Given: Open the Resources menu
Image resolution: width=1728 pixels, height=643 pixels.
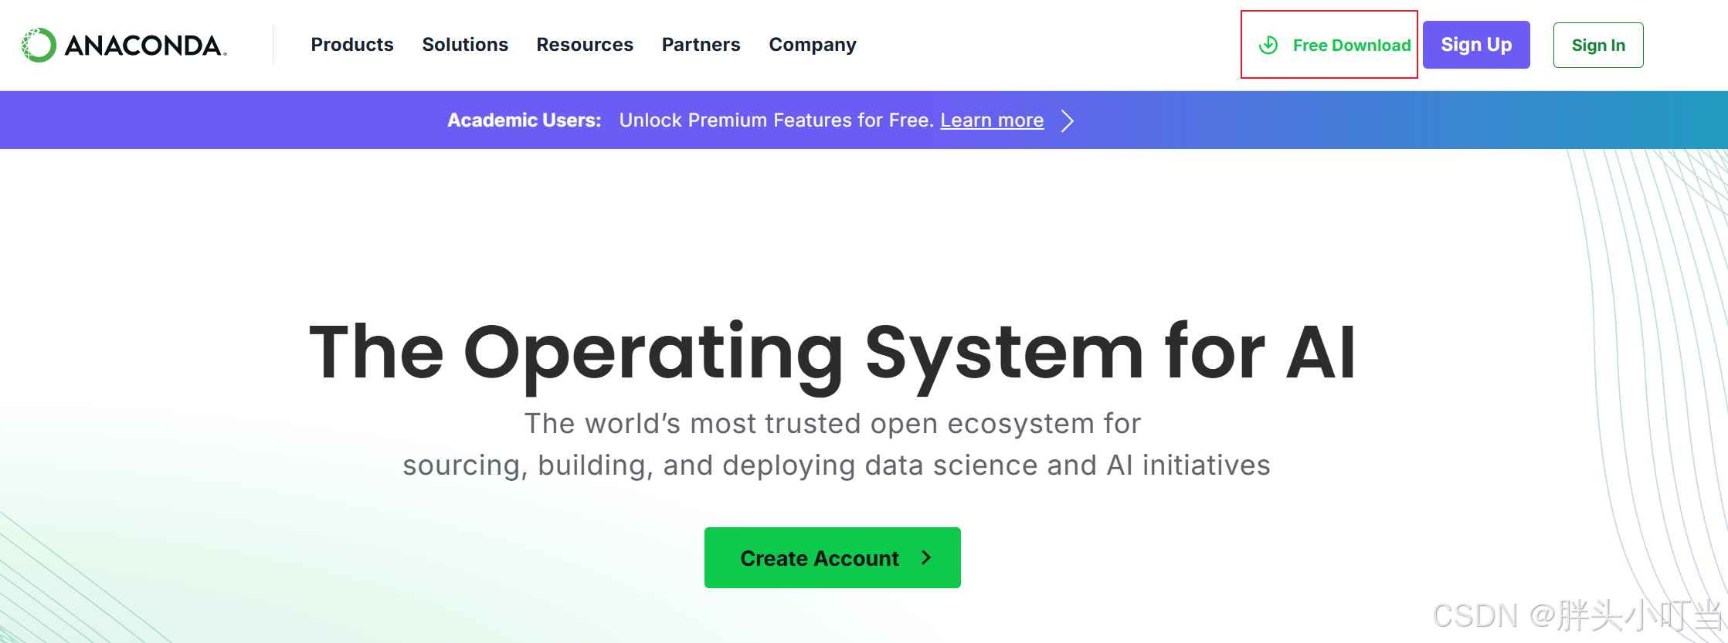Looking at the screenshot, I should pos(585,45).
